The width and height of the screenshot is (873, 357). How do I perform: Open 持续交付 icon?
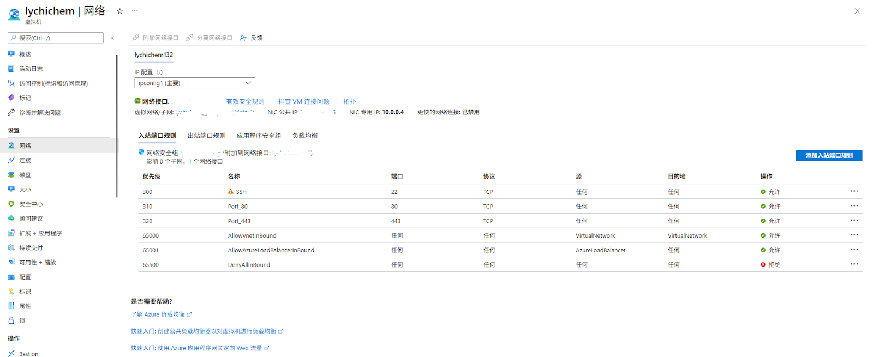[x=11, y=247]
